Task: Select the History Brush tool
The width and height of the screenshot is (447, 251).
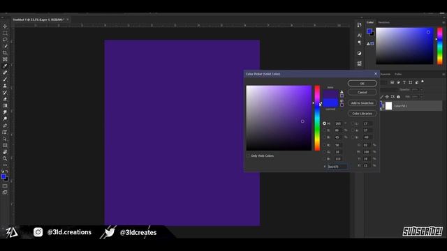Action: click(x=5, y=93)
